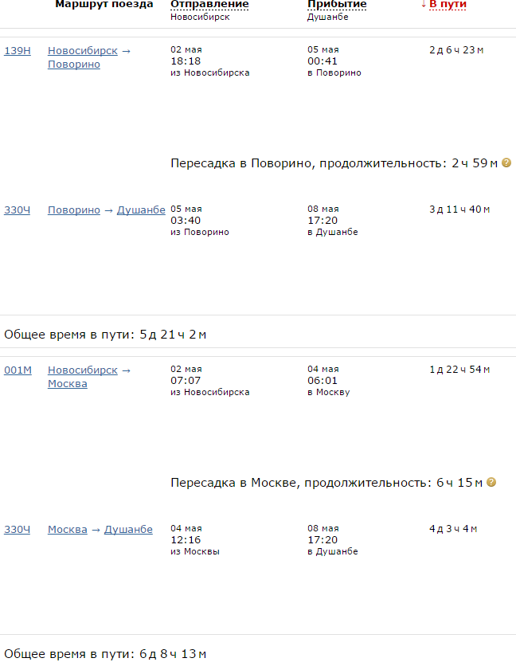The height and width of the screenshot is (662, 516).
Task: Click Поворино origin link in Поворино → Душанбе
Action: click(x=74, y=210)
